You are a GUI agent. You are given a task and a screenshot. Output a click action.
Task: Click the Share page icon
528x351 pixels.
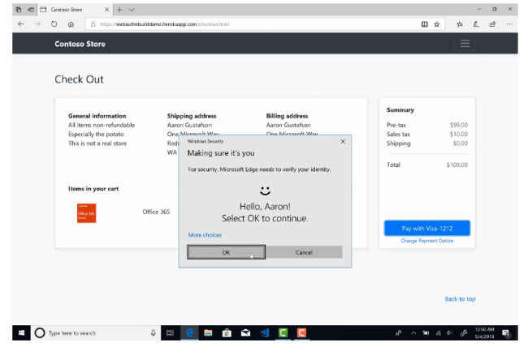tap(492, 24)
